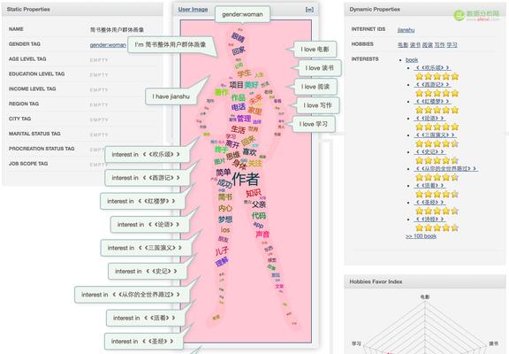Click the "interest in 《西游记》" bubble
Image resolution: width=509 pixels, height=354 pixels.
pyautogui.click(x=147, y=178)
